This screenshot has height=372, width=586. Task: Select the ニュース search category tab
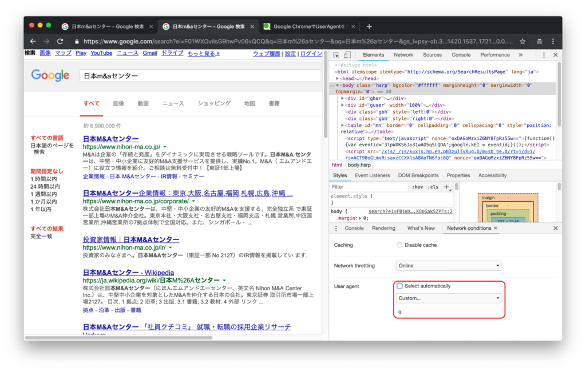coord(173,103)
